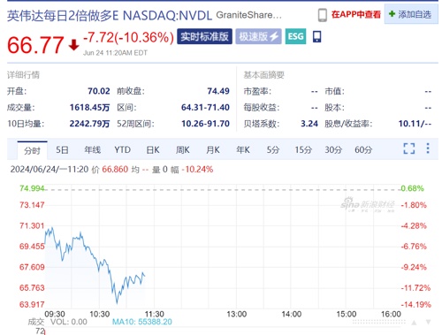The height and width of the screenshot is (335, 442).
Task: Open the chart three-dot options menu
Action: (x=428, y=148)
